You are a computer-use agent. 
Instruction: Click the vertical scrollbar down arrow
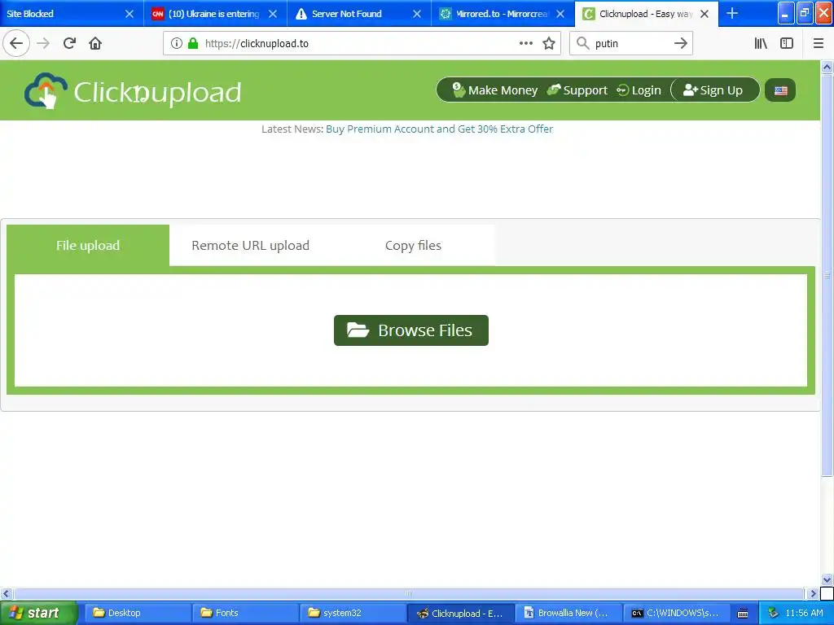click(x=827, y=579)
